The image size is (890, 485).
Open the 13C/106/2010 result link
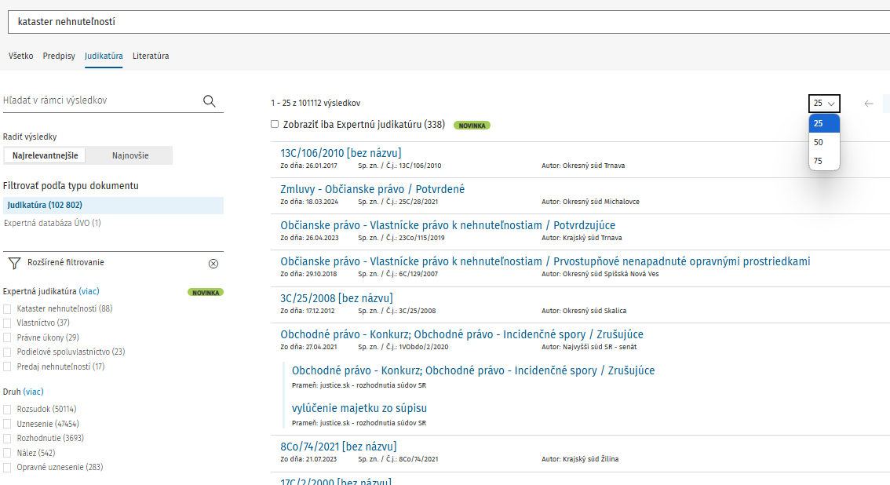click(341, 153)
